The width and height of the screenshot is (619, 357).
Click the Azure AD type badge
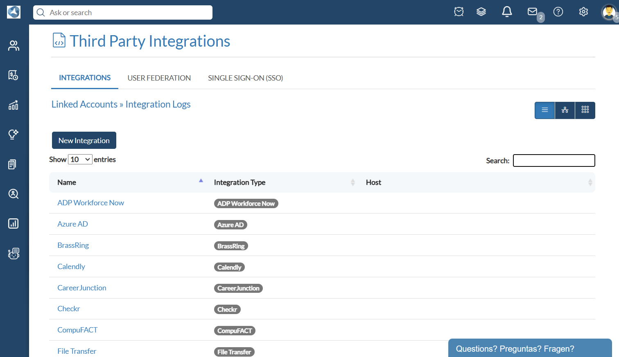(x=230, y=225)
